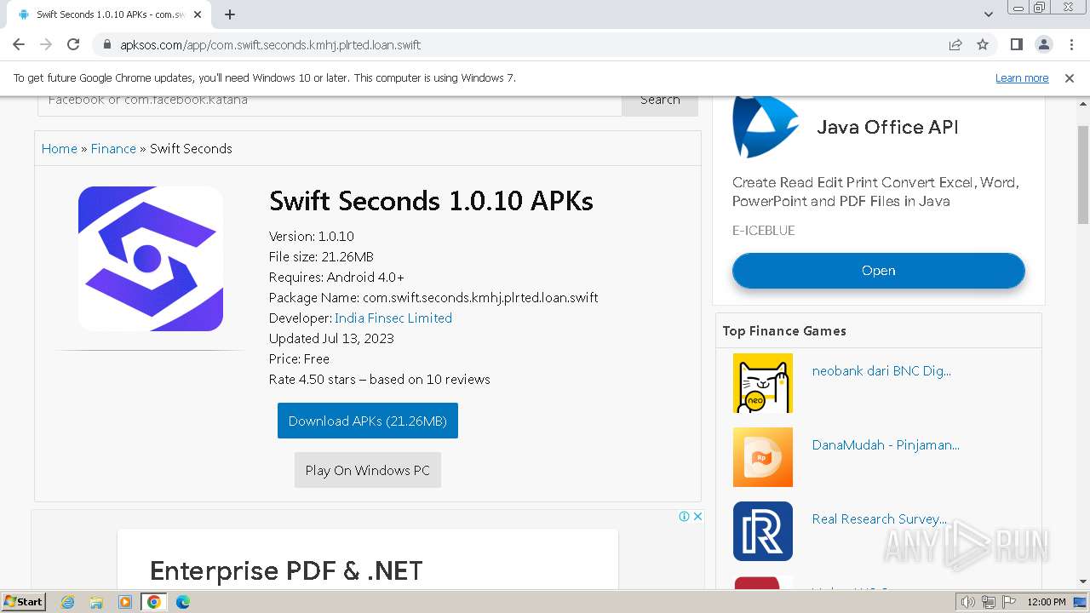Click the share page icon in address bar
The width and height of the screenshot is (1090, 613).
(955, 44)
